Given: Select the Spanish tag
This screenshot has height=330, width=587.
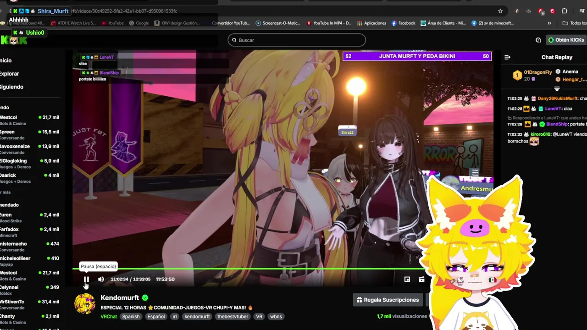Looking at the screenshot, I should point(131,317).
